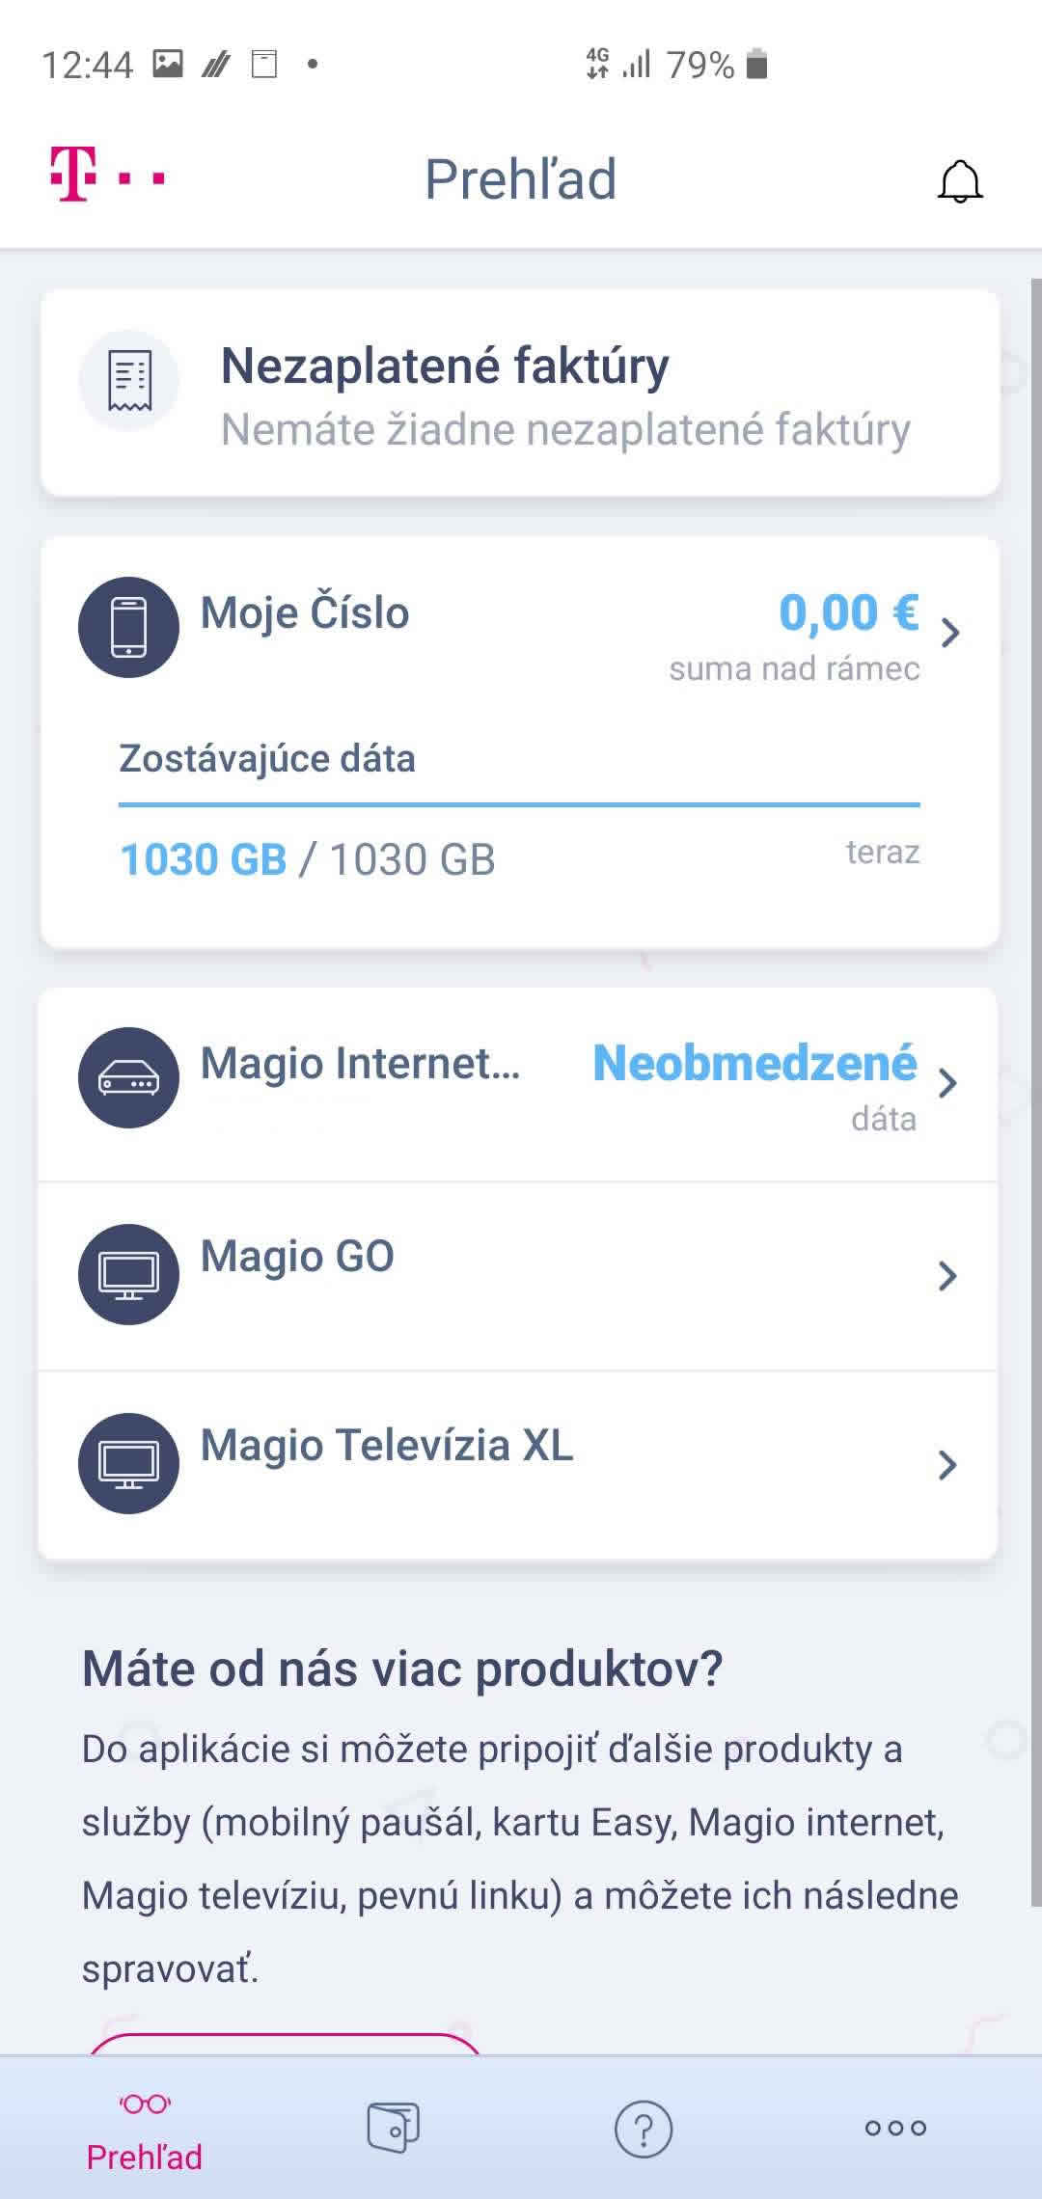Viewport: 1042px width, 2199px height.
Task: Open the help question mark tab
Action: click(644, 2129)
